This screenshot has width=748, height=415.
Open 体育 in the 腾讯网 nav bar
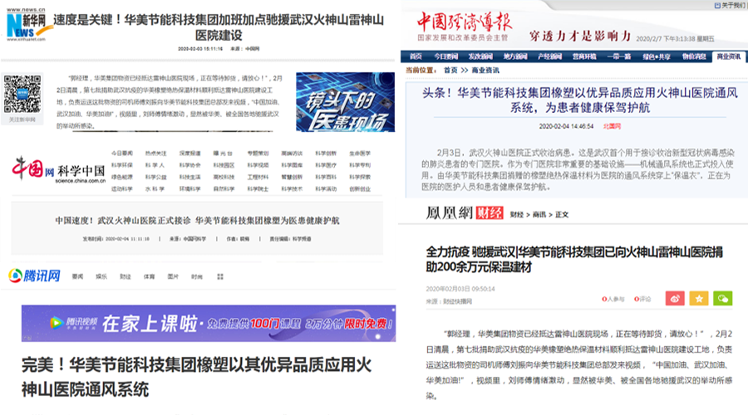(x=149, y=277)
